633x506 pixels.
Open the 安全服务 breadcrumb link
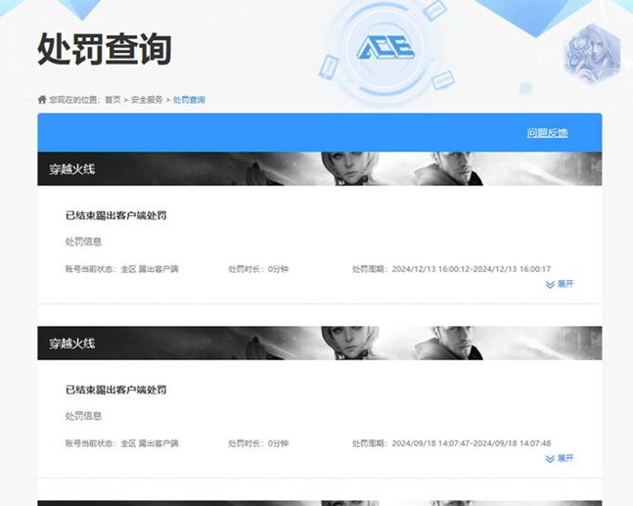point(147,100)
